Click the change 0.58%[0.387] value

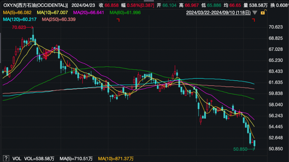(140, 5)
